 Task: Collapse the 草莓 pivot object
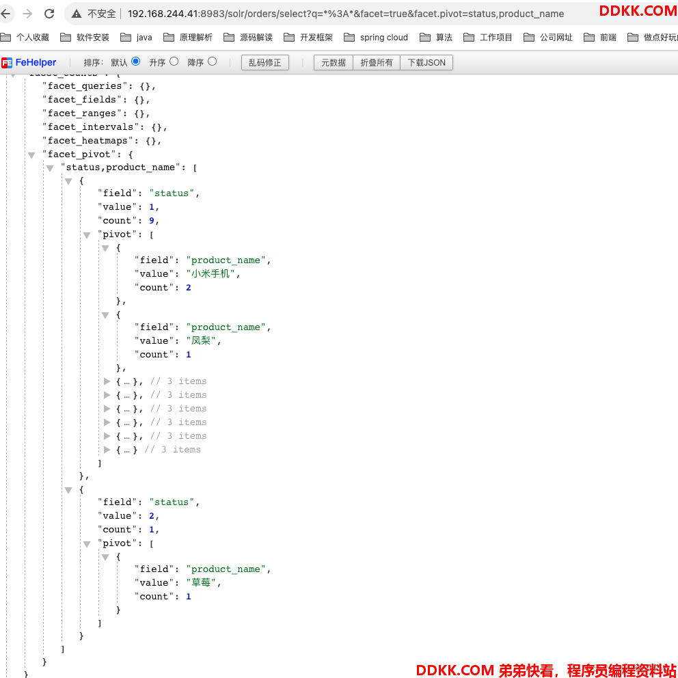tap(105, 557)
